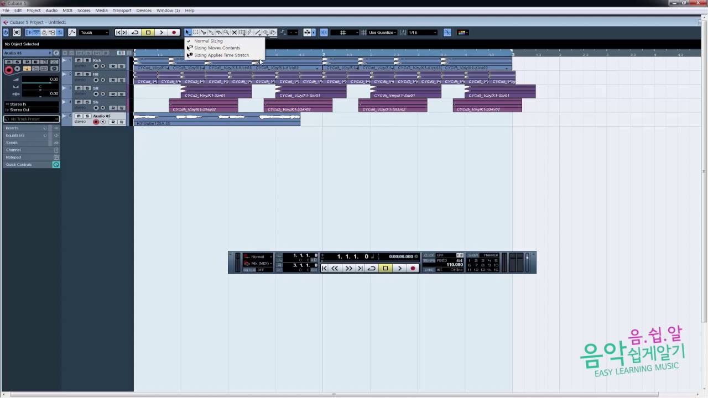
Task: Click transport panel Stop button
Action: [x=386, y=268]
